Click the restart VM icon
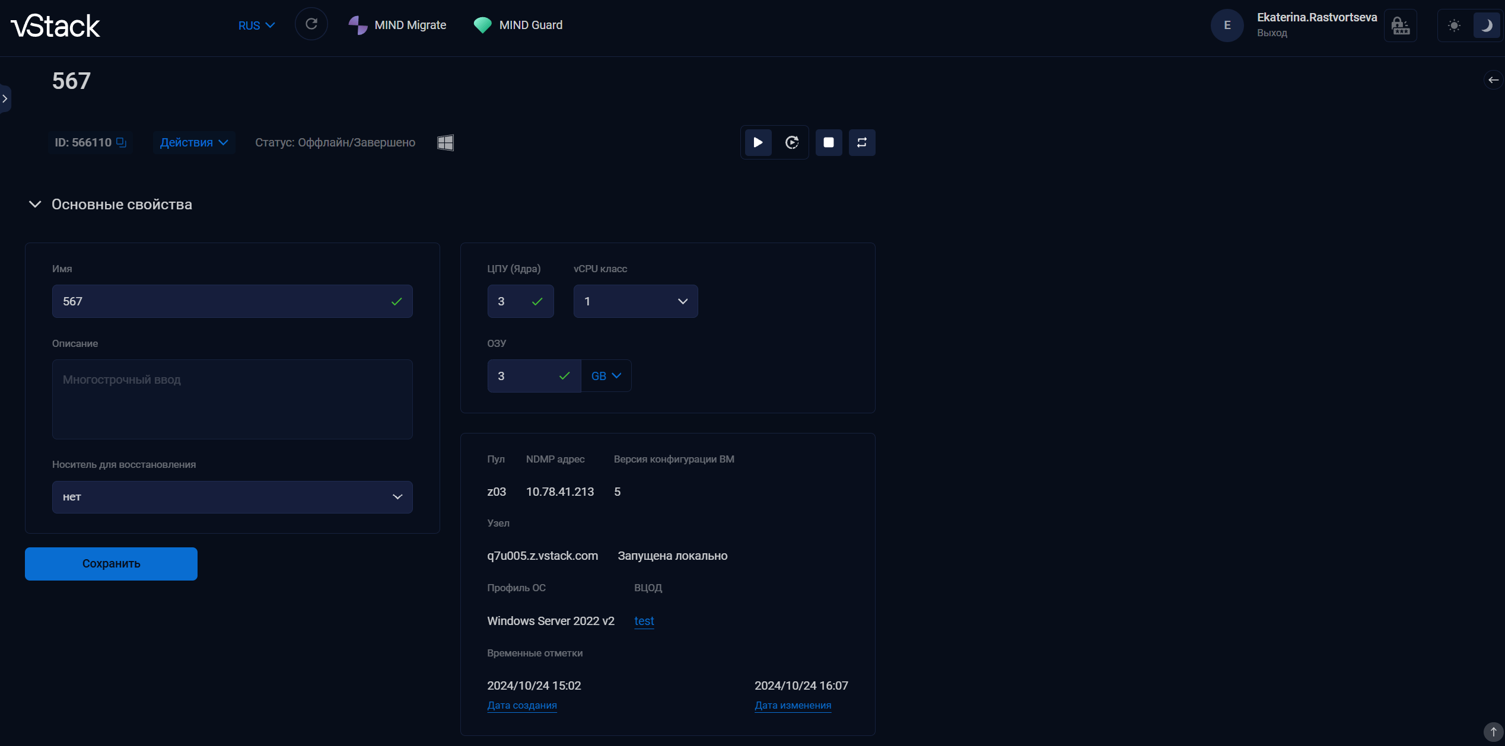The image size is (1505, 746). pyautogui.click(x=792, y=142)
